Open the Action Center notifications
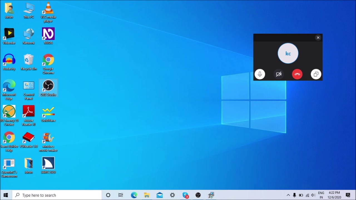Viewport: 356px width, 200px height. point(348,195)
